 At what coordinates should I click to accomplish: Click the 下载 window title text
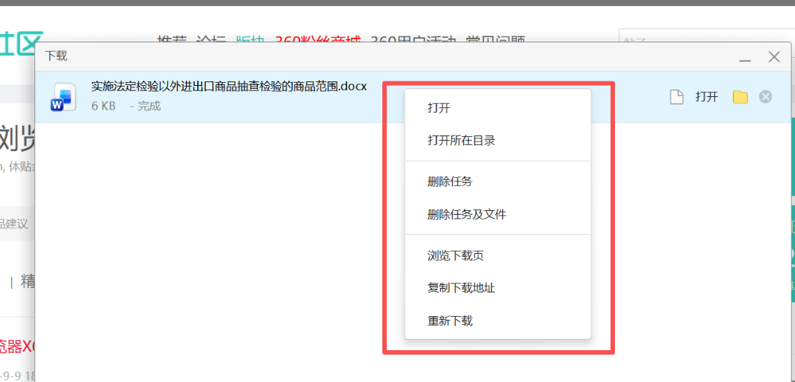[x=56, y=56]
